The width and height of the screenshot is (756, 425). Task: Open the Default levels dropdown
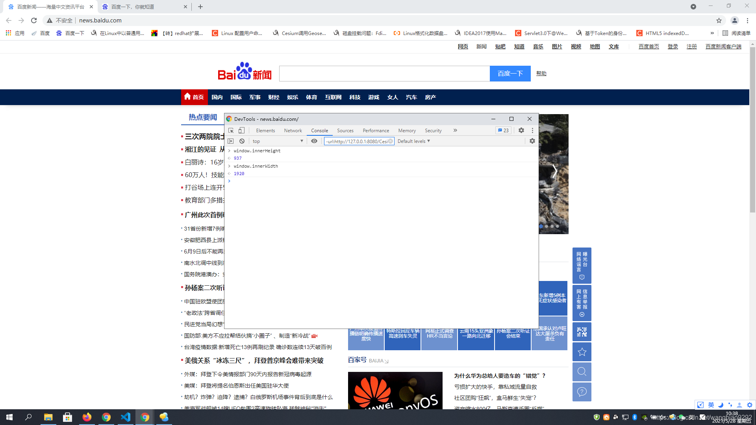414,141
